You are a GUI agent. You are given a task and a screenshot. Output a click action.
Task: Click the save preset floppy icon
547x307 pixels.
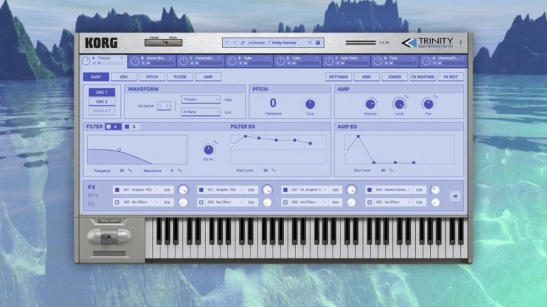coord(318,43)
